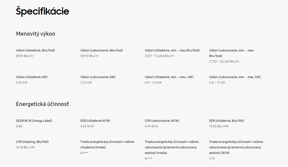Click the 10919 Btu/hr value

coord(90,56)
